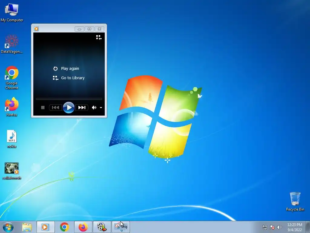
Task: Select the My Computer desktop icon
Action: [x=12, y=13]
